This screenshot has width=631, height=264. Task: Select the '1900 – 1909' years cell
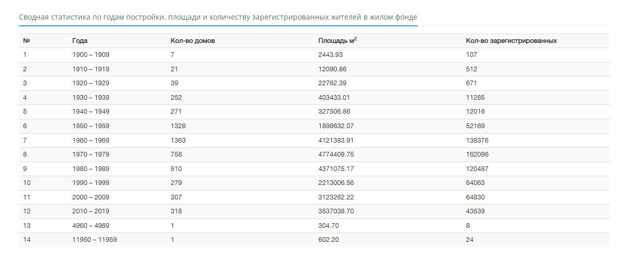point(91,55)
